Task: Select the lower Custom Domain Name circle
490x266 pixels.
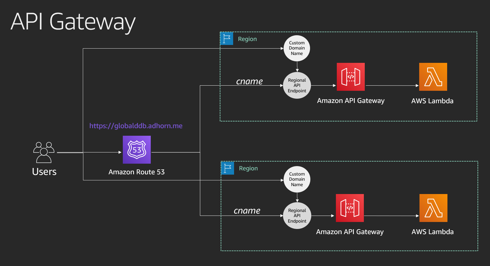Action: point(297,179)
